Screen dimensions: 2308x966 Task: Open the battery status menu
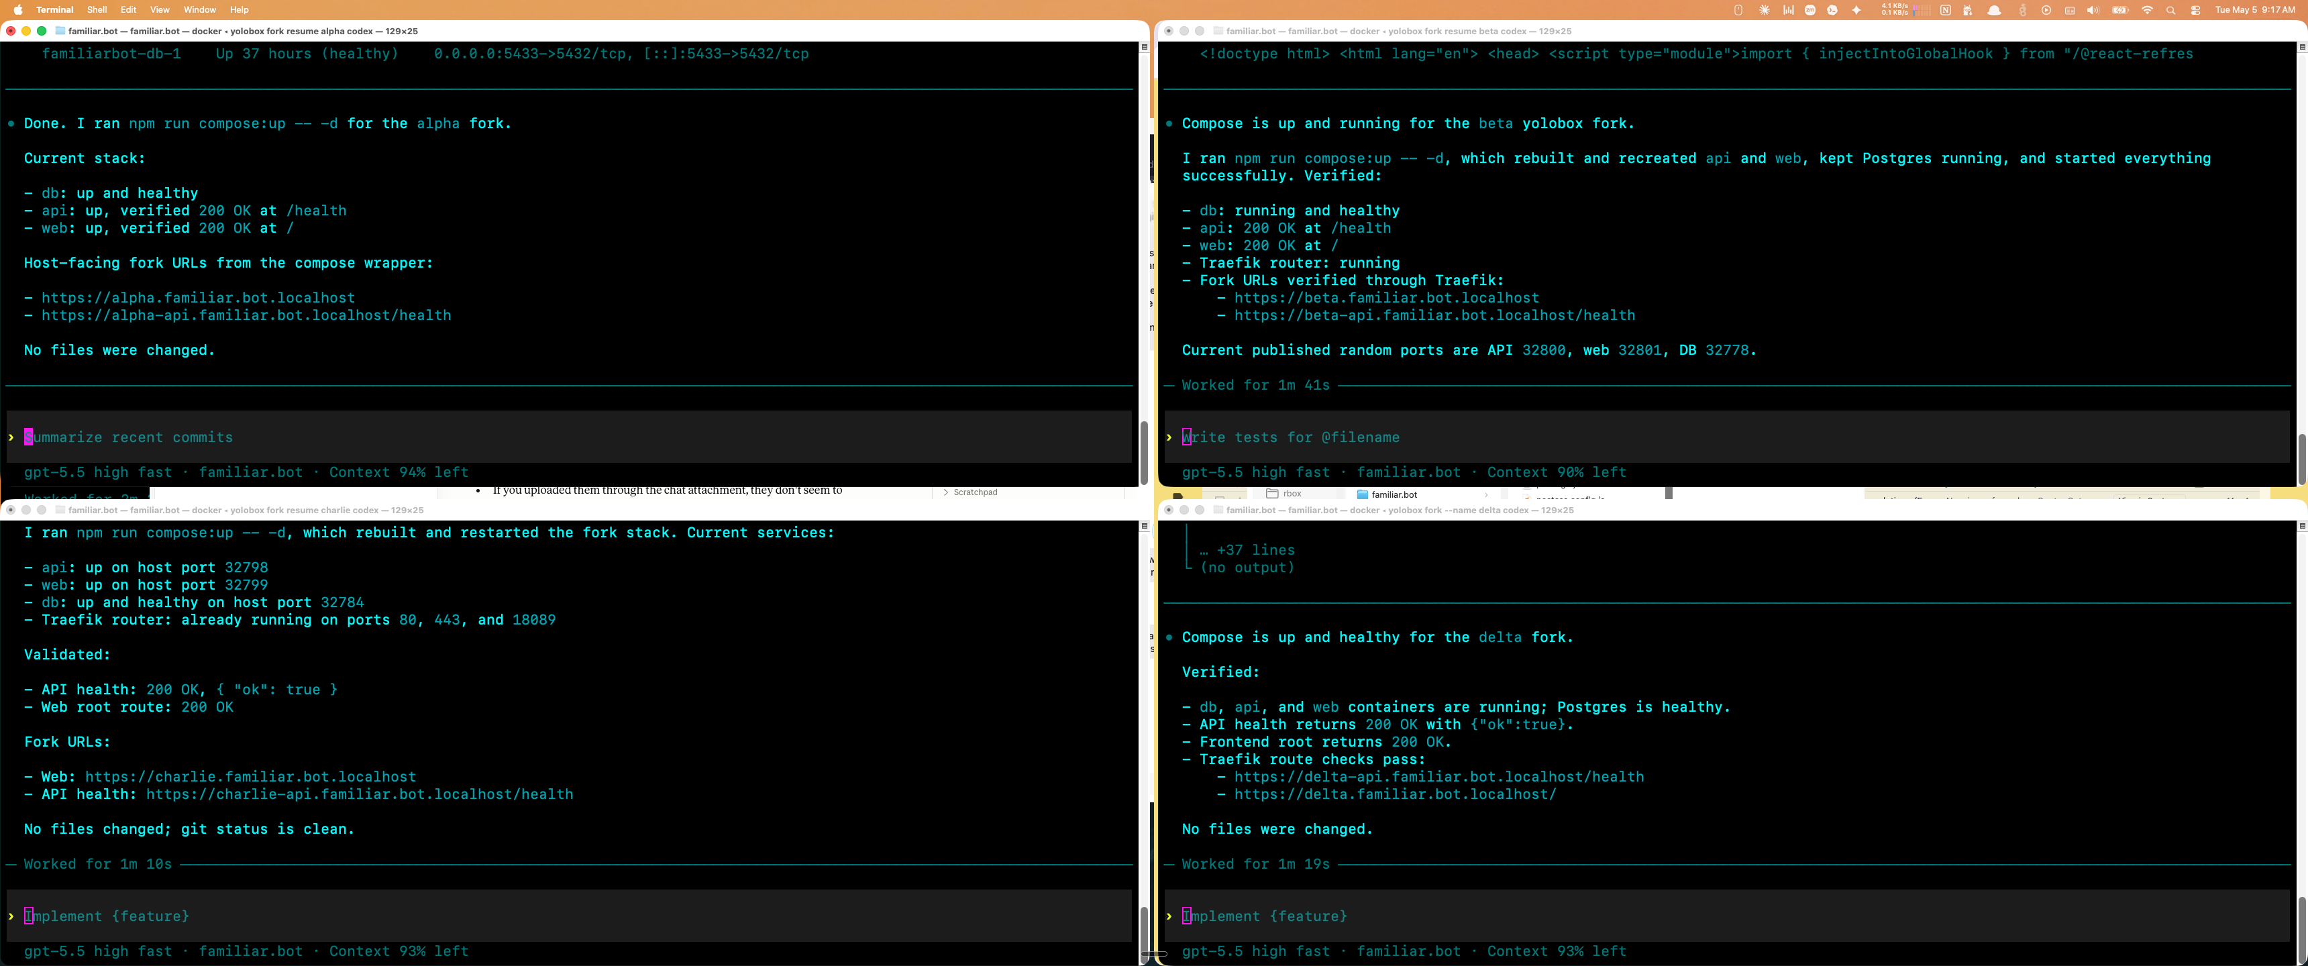click(2120, 10)
